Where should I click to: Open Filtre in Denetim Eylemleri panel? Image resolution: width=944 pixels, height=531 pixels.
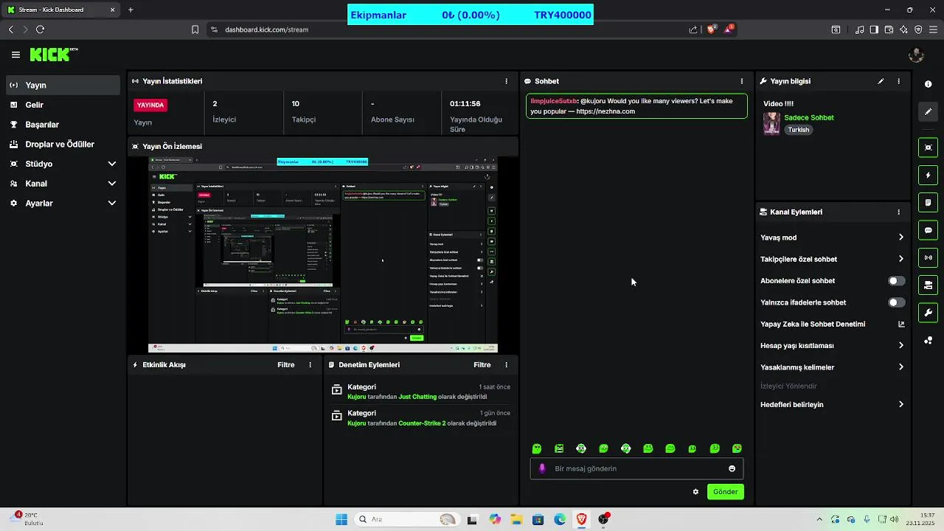482,365
